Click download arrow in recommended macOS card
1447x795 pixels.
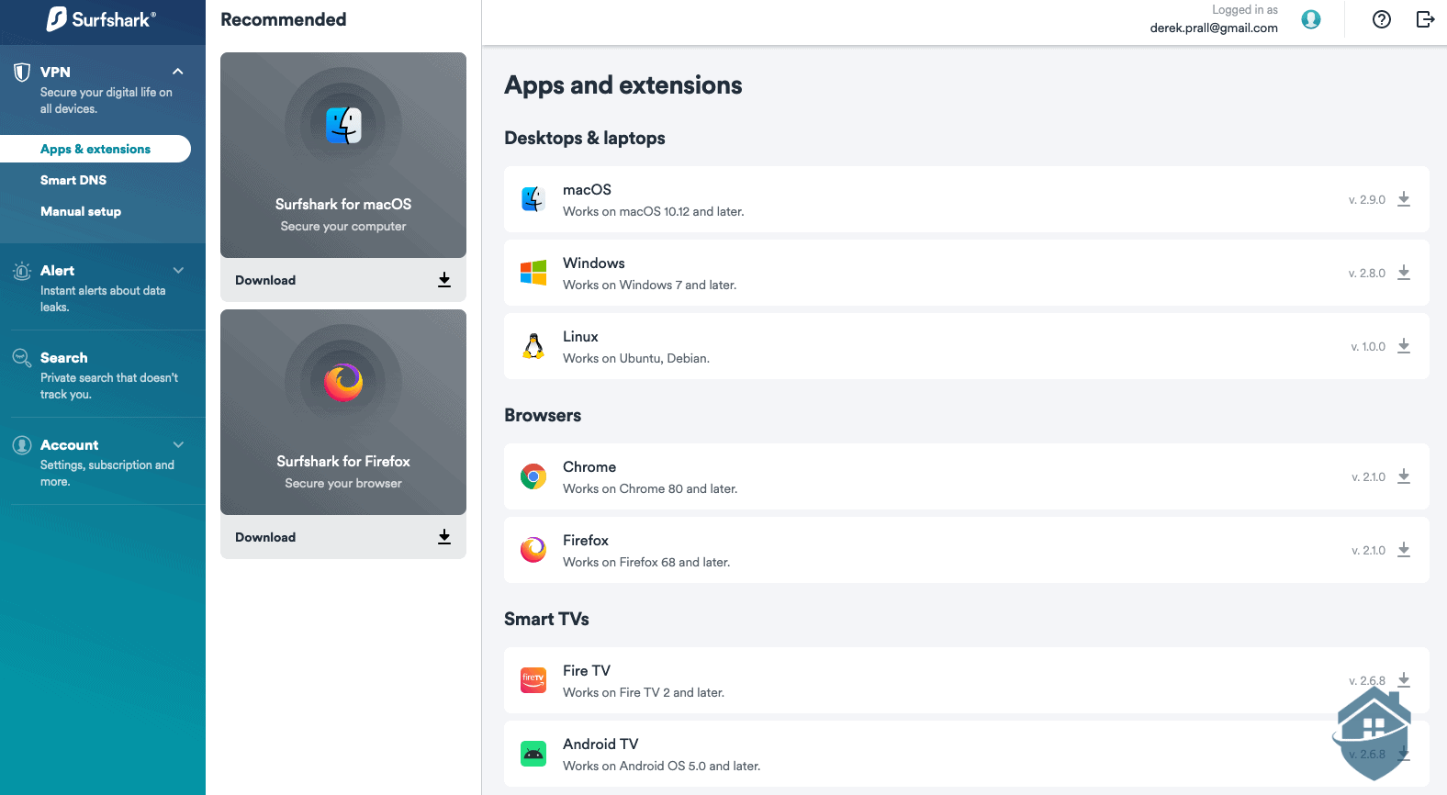tap(444, 280)
